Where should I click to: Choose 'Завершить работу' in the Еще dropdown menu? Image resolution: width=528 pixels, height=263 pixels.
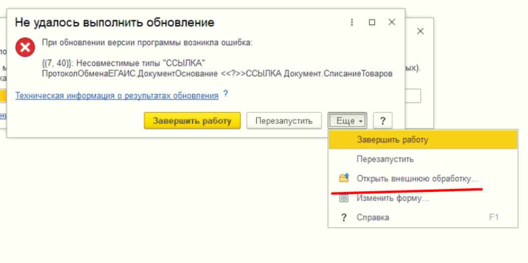392,140
